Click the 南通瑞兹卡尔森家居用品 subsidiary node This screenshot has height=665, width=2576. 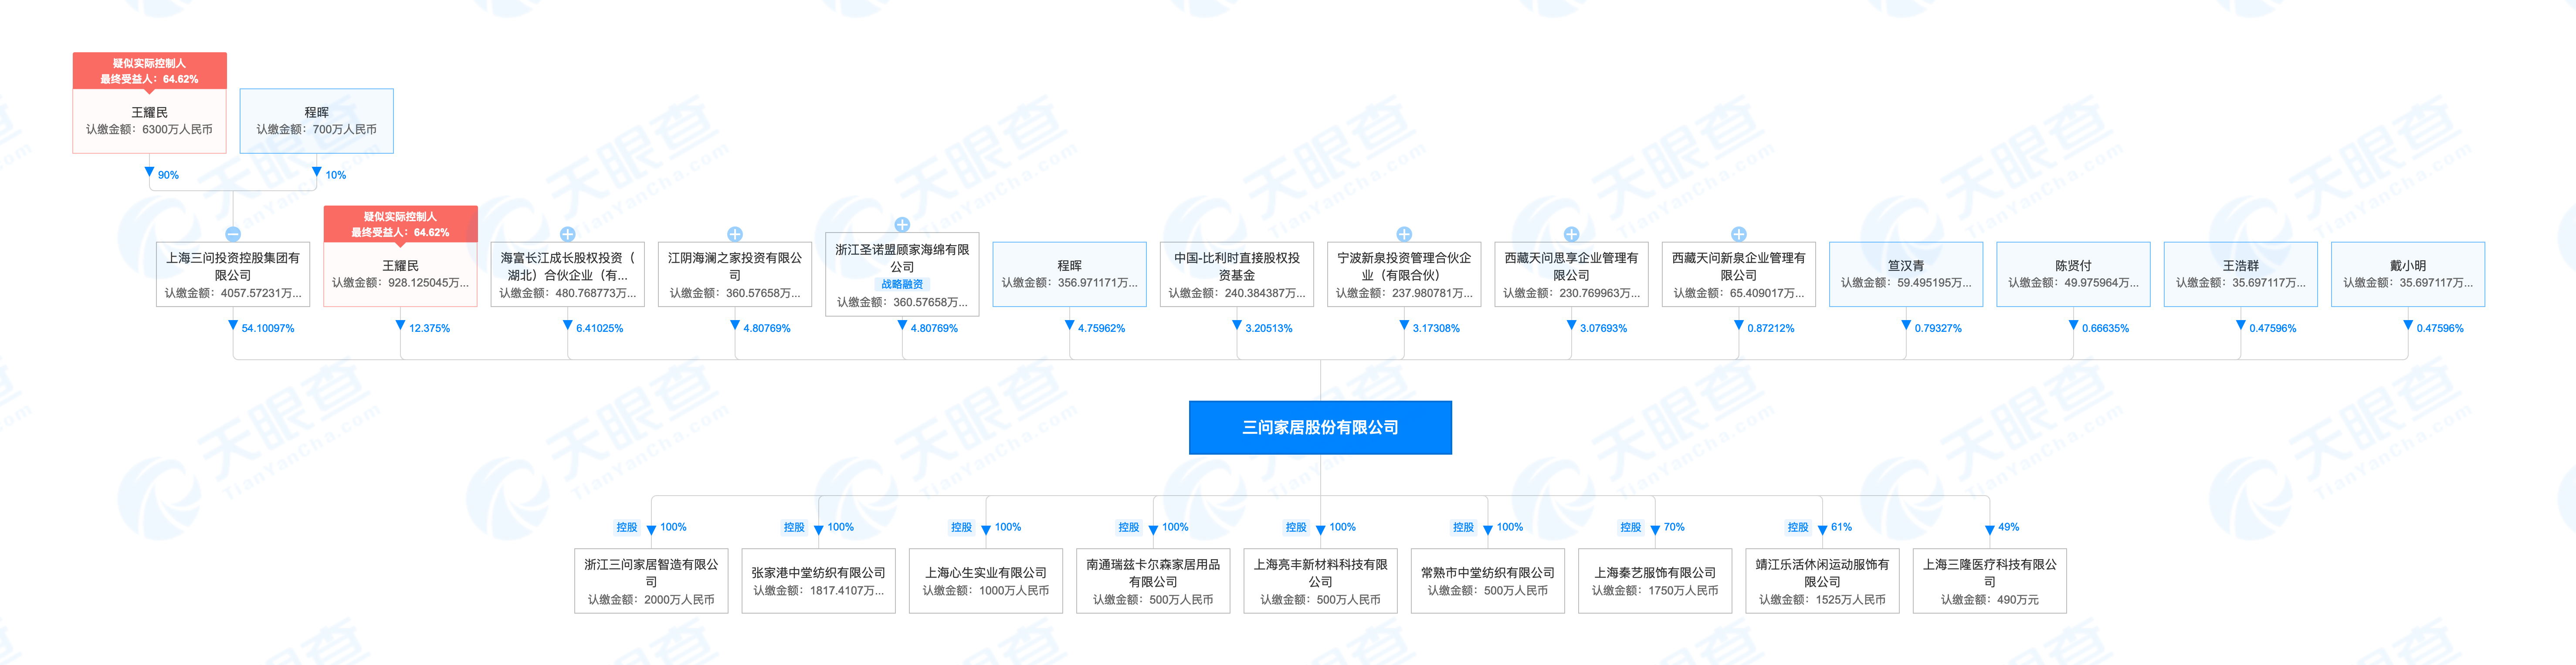(x=1153, y=581)
